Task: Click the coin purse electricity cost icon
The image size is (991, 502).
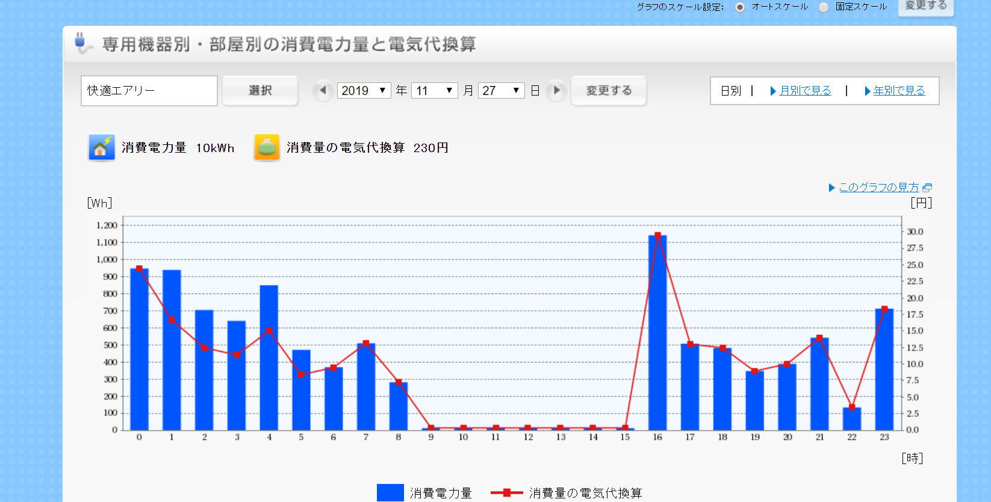Action: click(267, 147)
